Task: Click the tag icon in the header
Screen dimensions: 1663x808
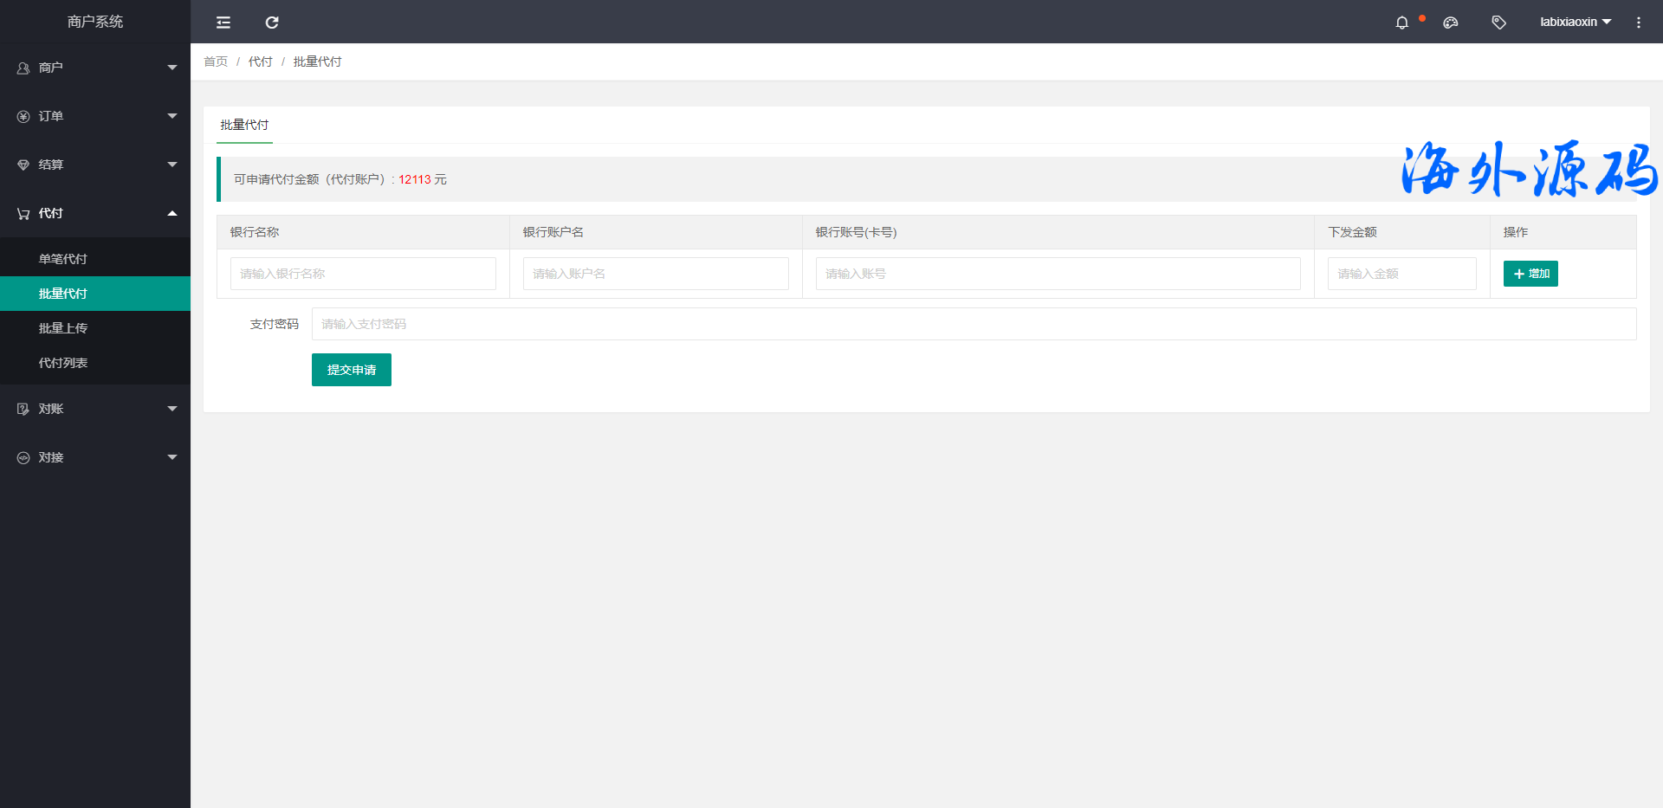Action: tap(1498, 23)
